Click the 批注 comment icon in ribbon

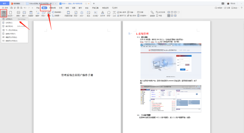tap(88, 14)
